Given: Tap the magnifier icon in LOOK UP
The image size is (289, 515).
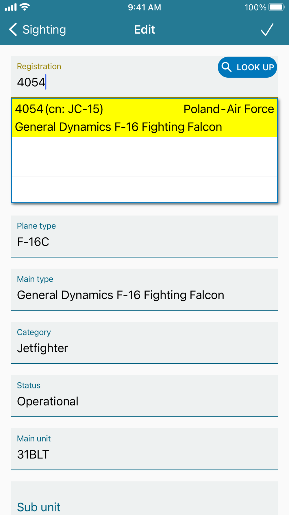Looking at the screenshot, I should tap(227, 67).
